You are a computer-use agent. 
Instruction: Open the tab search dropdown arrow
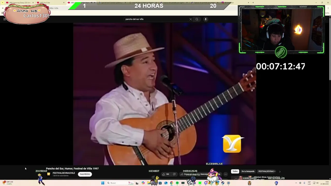pos(3,3)
